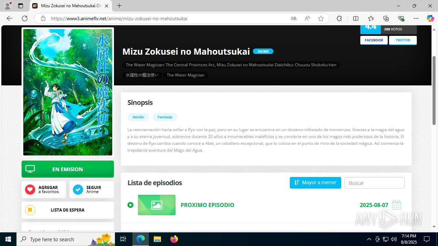Click the PROXIMO EPISODIO text
Image resolution: width=438 pixels, height=246 pixels.
[207, 205]
